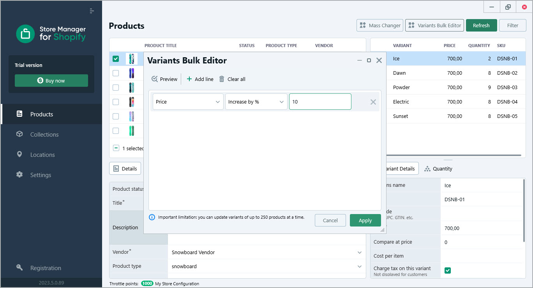Collapse sidebar with the hamburger icon
The width and height of the screenshot is (533, 288).
pos(92,11)
